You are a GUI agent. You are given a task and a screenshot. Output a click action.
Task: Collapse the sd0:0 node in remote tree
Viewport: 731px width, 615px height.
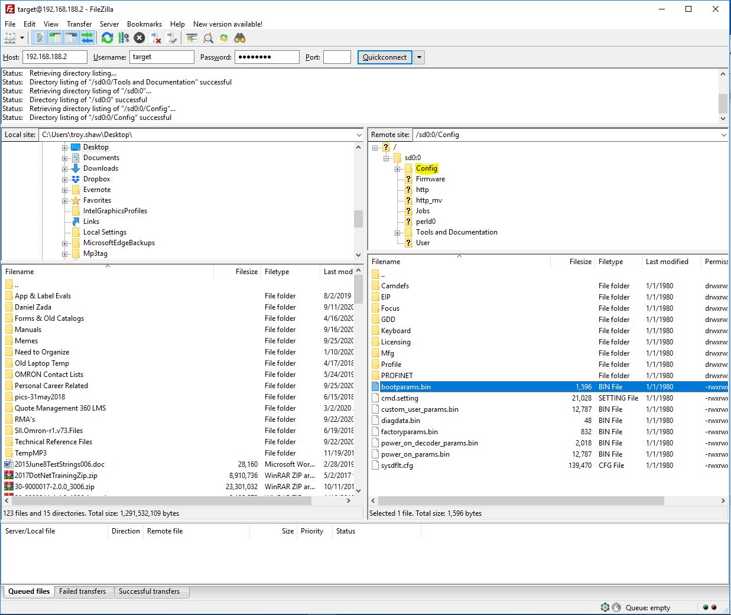point(386,158)
